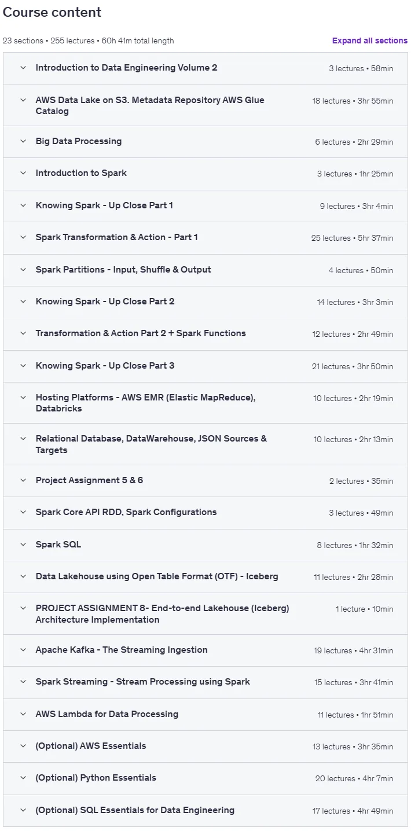The width and height of the screenshot is (411, 831).
Task: Expand chevron for Spark Partitions - Input, Shuffle & Output
Action: (23, 270)
